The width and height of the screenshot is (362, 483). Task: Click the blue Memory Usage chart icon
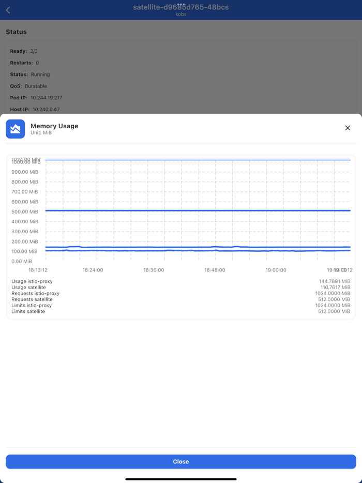pos(15,129)
